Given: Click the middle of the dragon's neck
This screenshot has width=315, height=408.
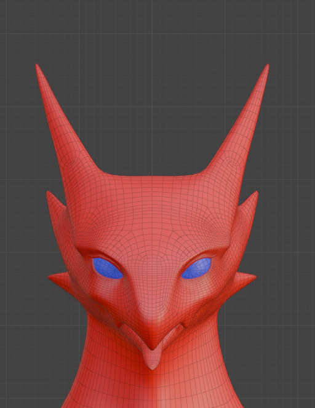Looking at the screenshot, I should point(152,385).
